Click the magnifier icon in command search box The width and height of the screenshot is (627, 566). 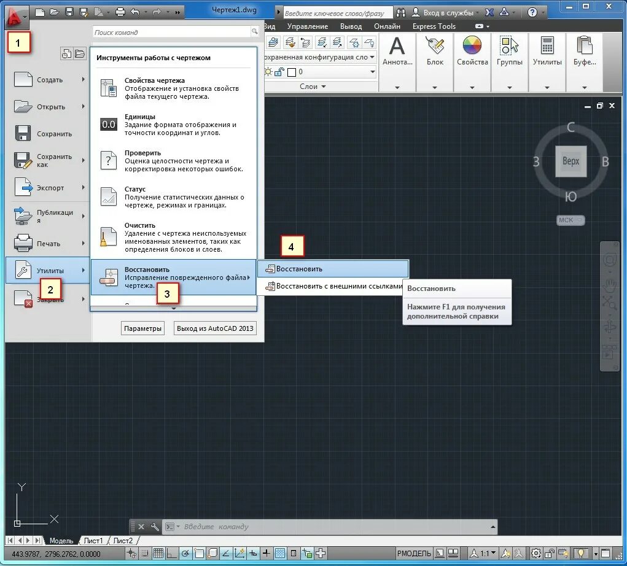click(x=254, y=31)
